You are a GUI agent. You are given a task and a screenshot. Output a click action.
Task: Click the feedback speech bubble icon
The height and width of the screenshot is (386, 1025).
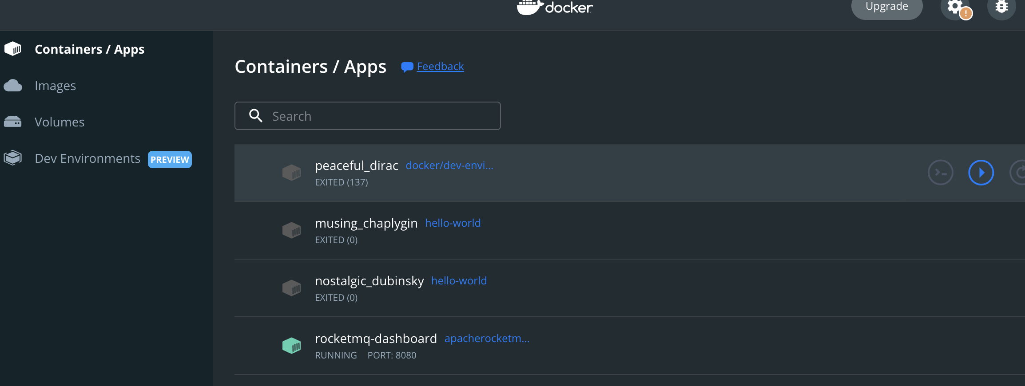407,67
